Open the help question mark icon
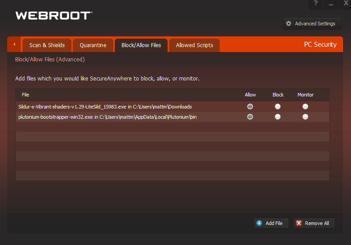This screenshot has width=351, height=245. point(316,3)
